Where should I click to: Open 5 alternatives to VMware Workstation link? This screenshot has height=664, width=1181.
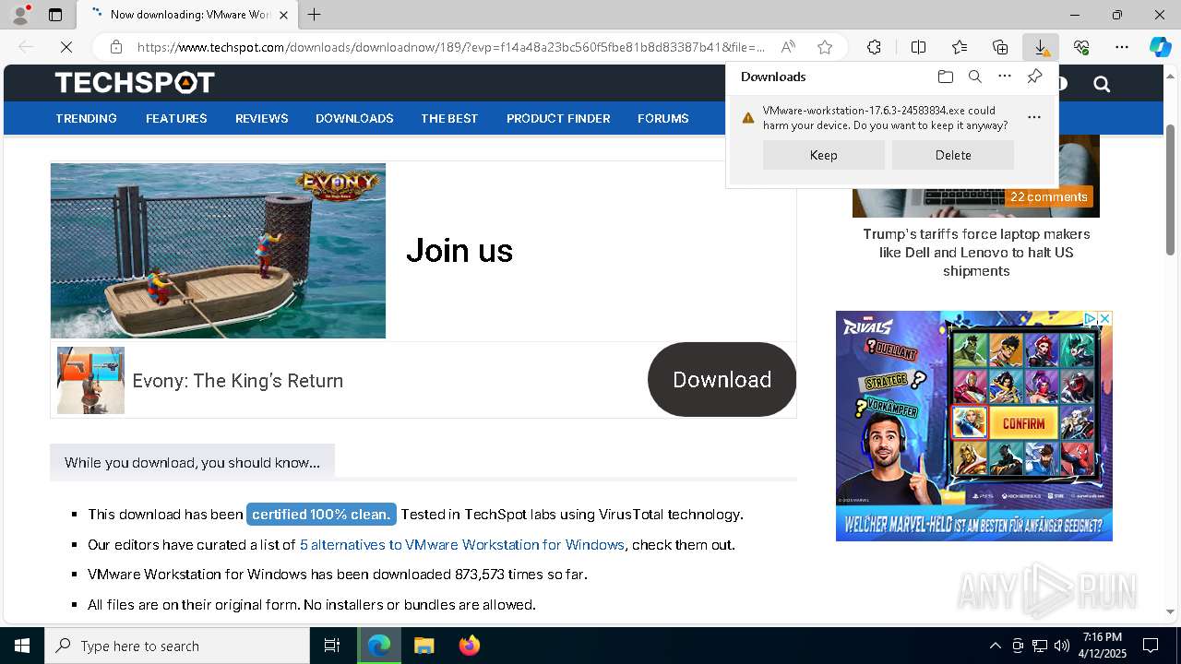click(462, 545)
